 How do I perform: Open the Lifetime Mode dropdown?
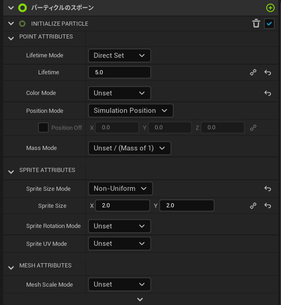click(x=119, y=55)
